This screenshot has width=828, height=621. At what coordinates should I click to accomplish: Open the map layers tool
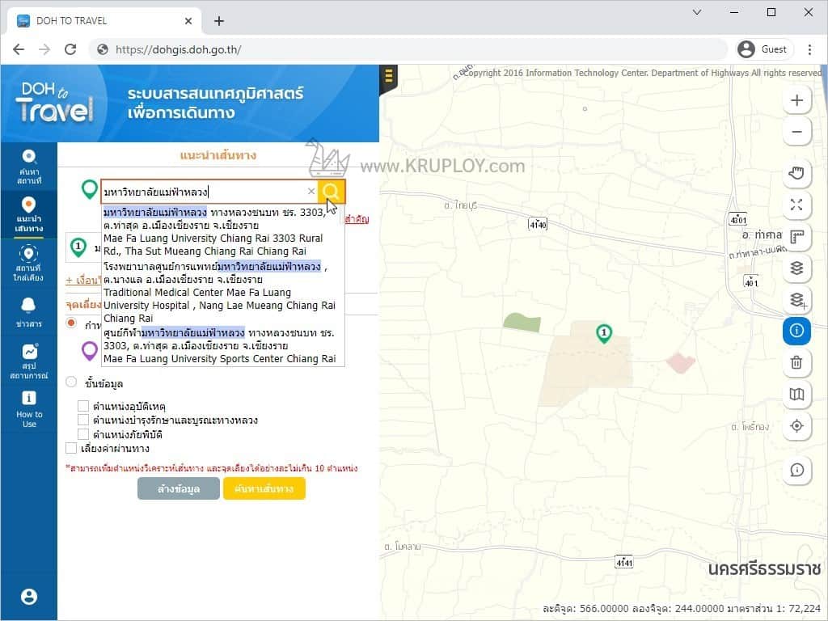coord(796,268)
